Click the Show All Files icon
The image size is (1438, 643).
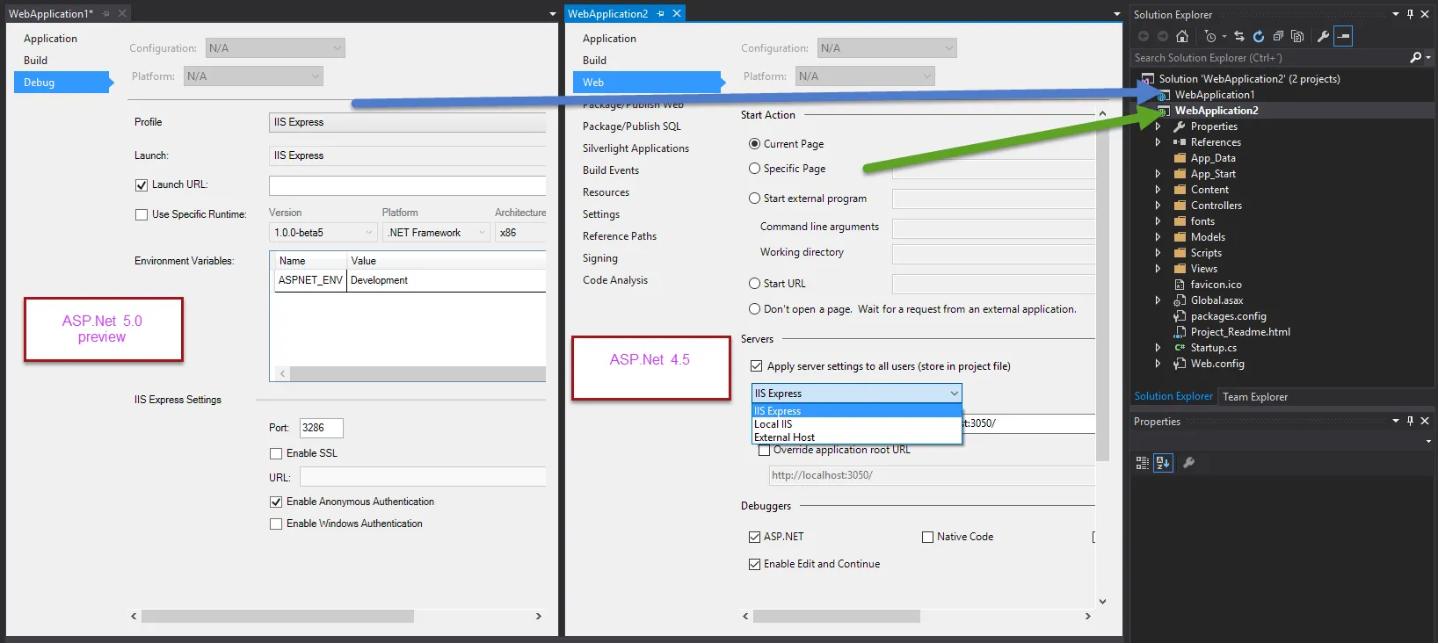tap(1297, 36)
